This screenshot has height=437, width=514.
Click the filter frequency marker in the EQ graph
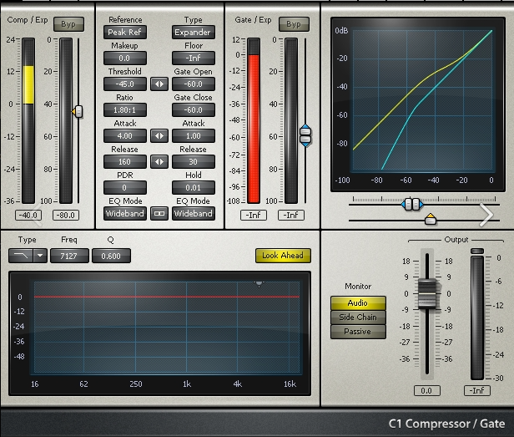point(259,283)
